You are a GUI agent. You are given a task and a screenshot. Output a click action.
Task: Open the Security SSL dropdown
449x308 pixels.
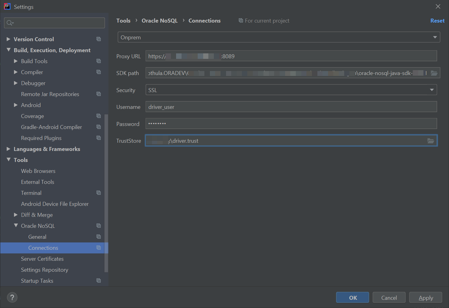(x=291, y=90)
